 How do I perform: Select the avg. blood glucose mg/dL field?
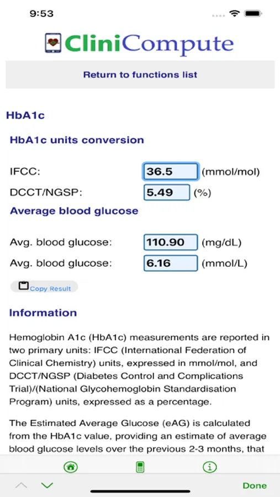171,242
